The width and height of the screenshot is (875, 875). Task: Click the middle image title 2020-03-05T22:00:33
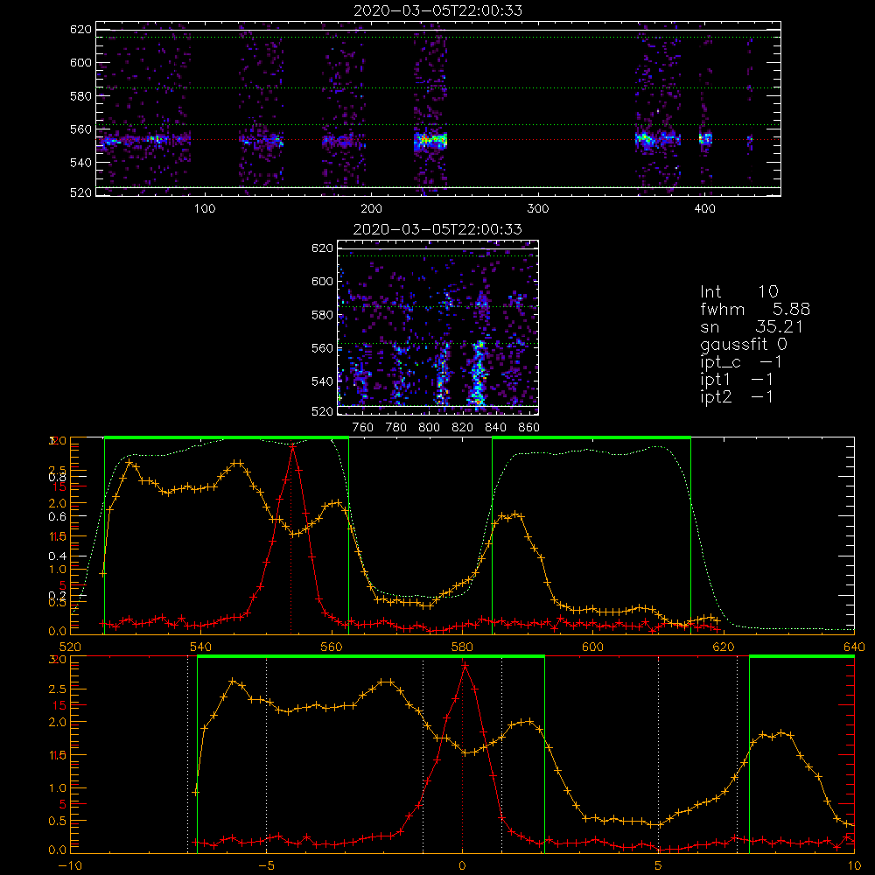click(438, 228)
